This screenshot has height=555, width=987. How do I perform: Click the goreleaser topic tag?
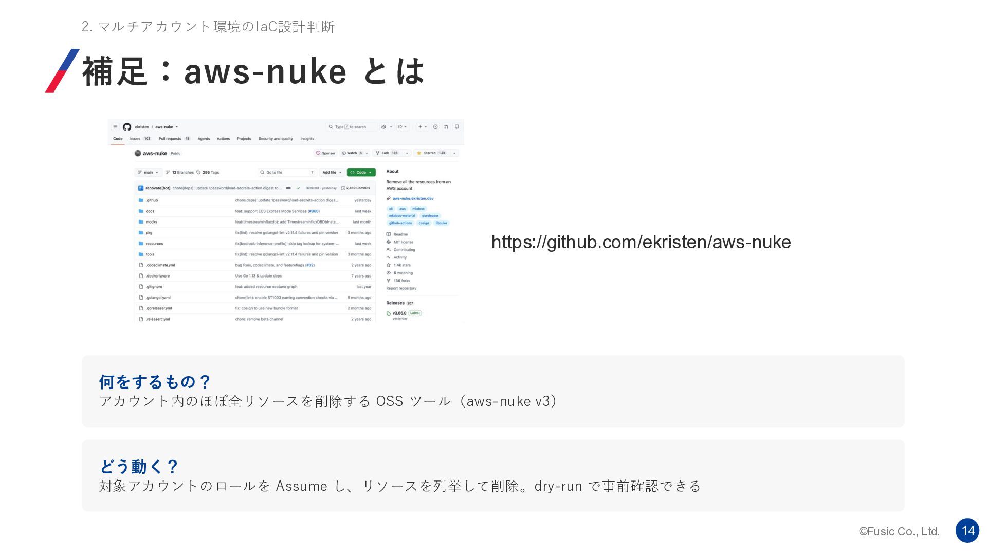(x=430, y=216)
